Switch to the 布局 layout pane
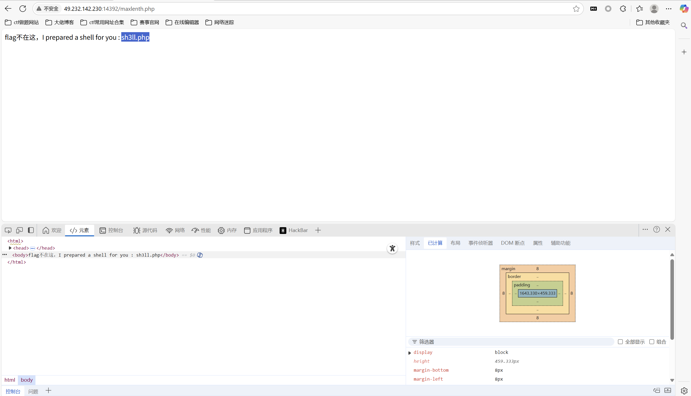 [x=455, y=243]
